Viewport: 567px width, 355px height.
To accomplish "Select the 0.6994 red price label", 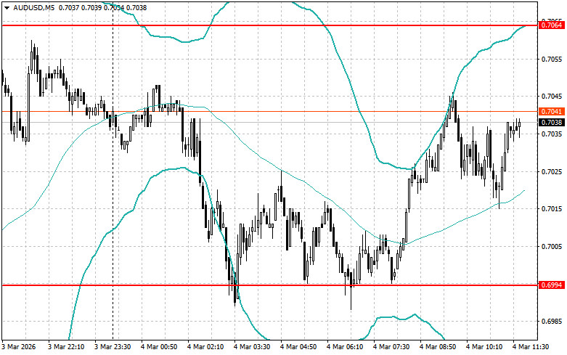I will (552, 285).
